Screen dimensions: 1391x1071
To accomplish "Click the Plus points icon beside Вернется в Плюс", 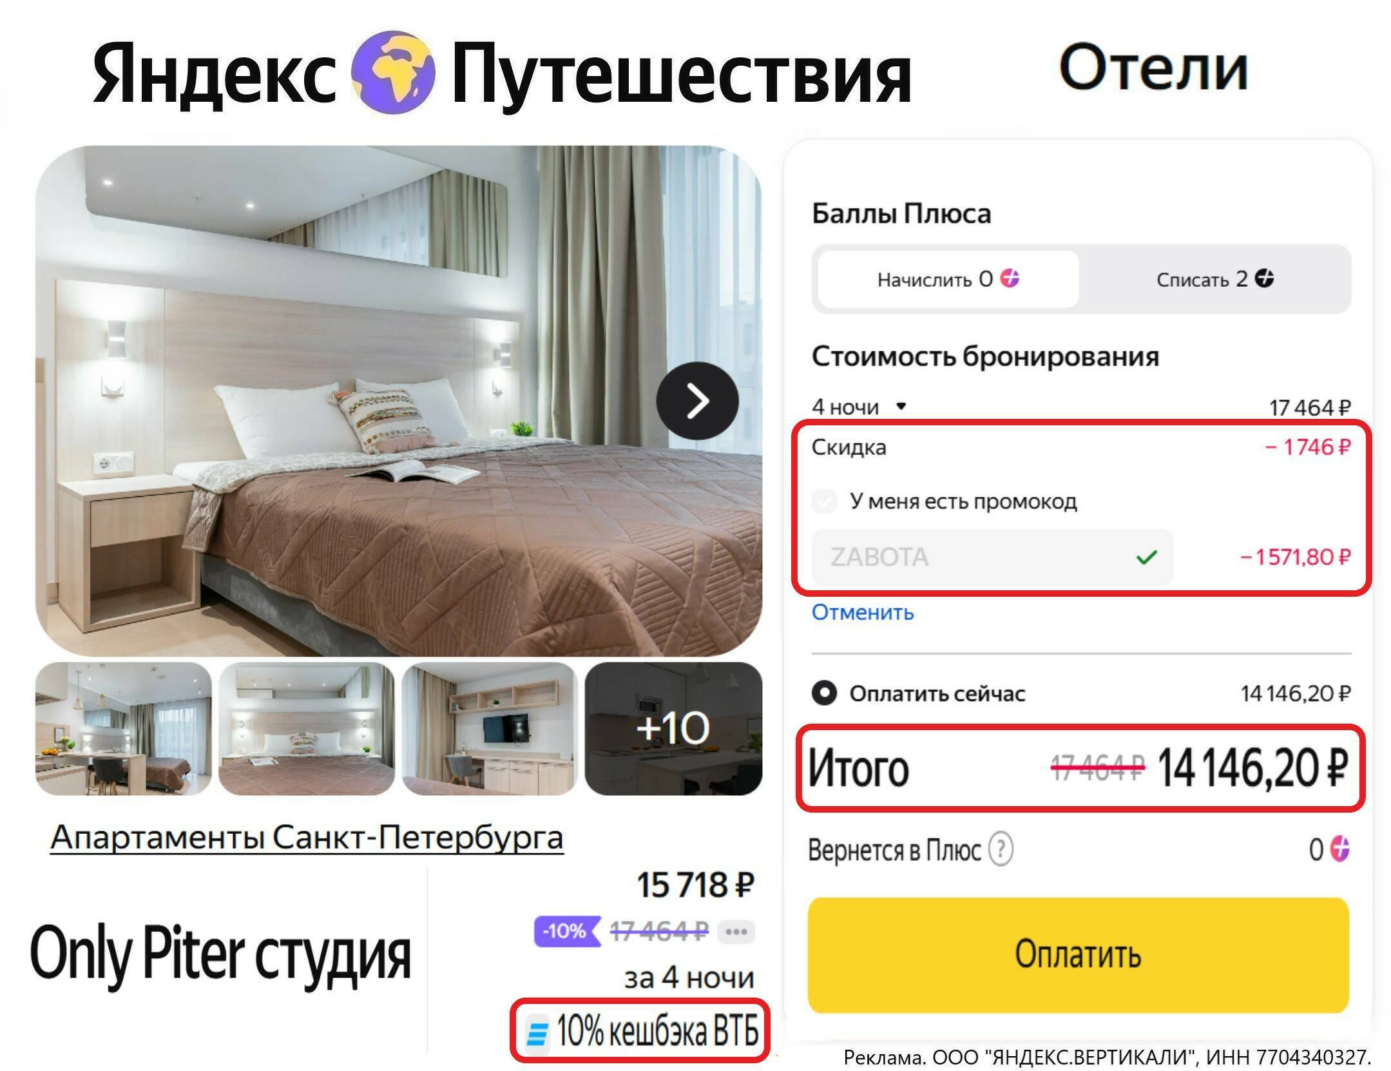I will pos(1339,849).
